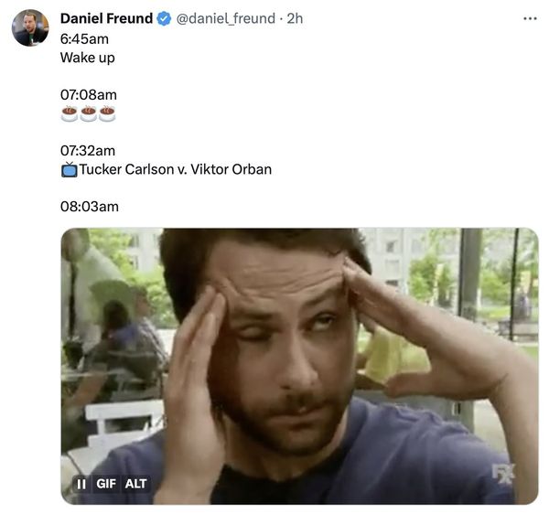549x514 pixels.
Task: Click the 2h post timestamp
Action: click(x=295, y=18)
